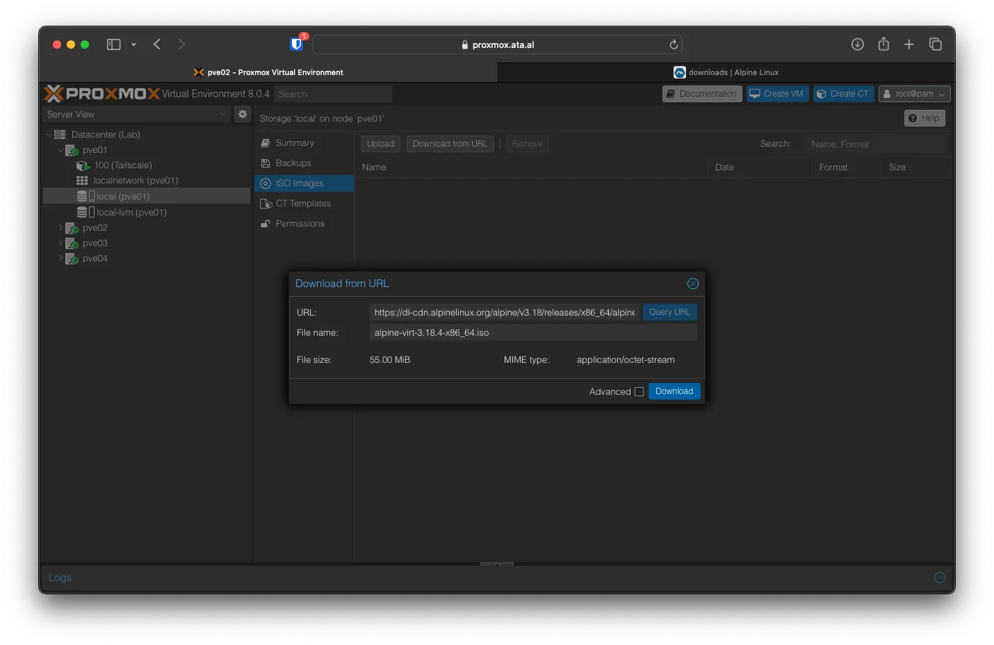
Task: Click the blue Download button
Action: pyautogui.click(x=674, y=391)
